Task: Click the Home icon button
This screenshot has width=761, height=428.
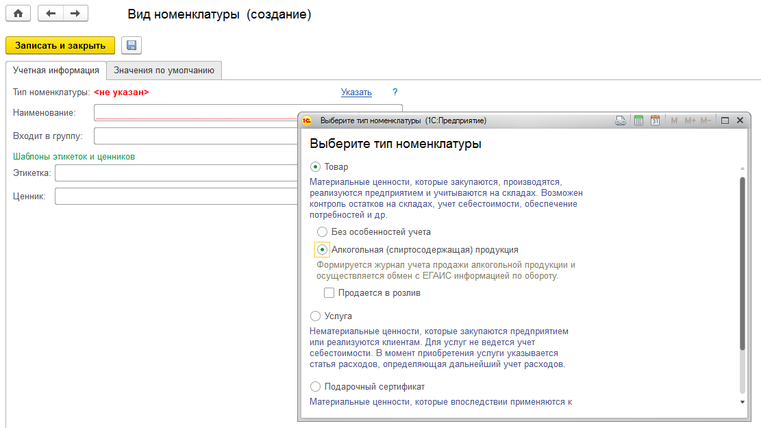Action: [x=18, y=14]
